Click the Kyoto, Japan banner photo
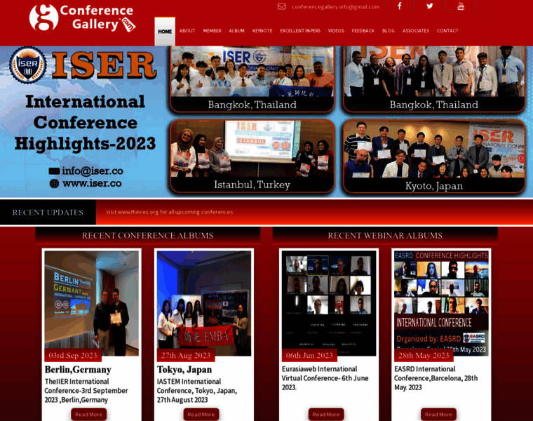Viewport: 533px width, 421px height. pyautogui.click(x=434, y=156)
